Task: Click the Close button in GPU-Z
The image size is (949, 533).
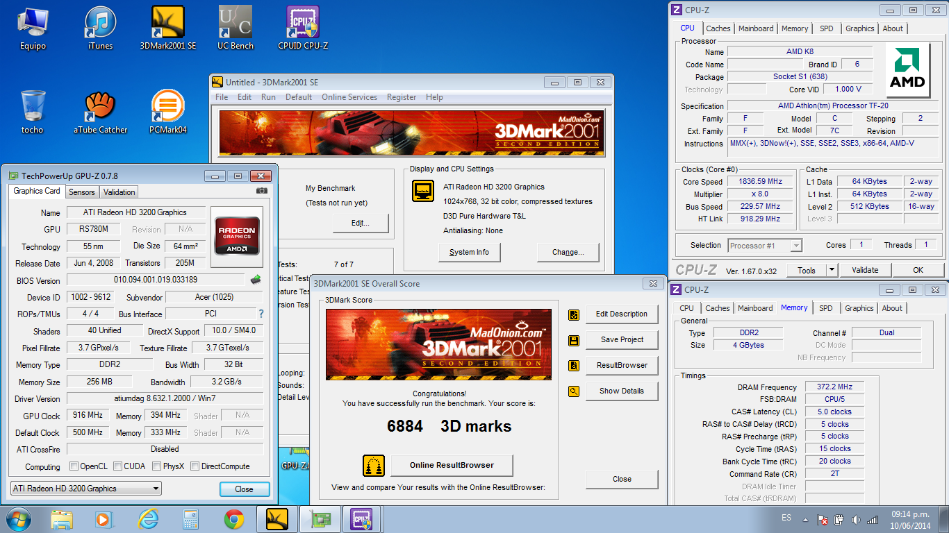Action: [245, 489]
